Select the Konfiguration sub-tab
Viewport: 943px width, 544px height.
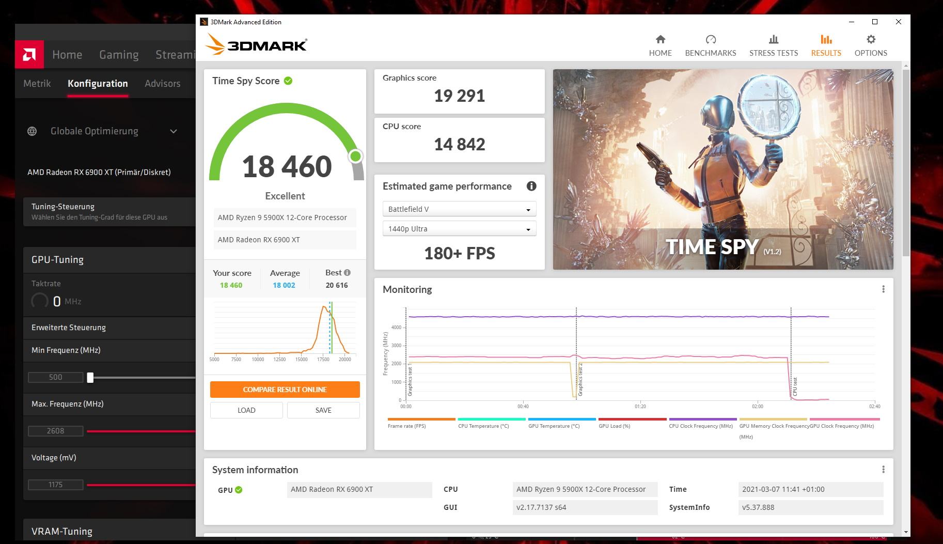[x=98, y=83]
